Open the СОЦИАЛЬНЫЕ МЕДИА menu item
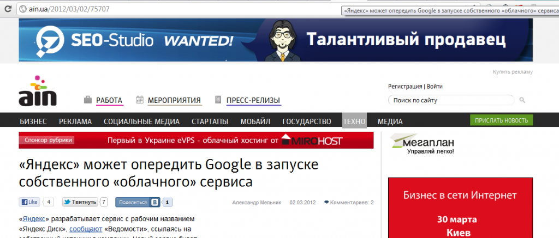Viewport: 559px width, 238px height. click(141, 121)
